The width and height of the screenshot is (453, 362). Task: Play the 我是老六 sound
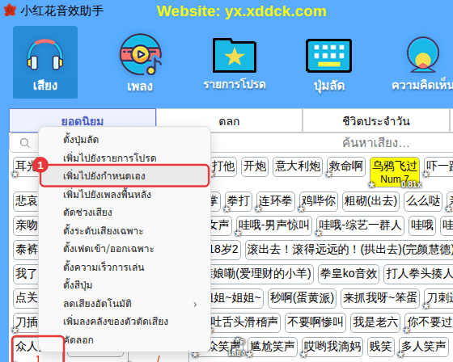tap(375, 322)
